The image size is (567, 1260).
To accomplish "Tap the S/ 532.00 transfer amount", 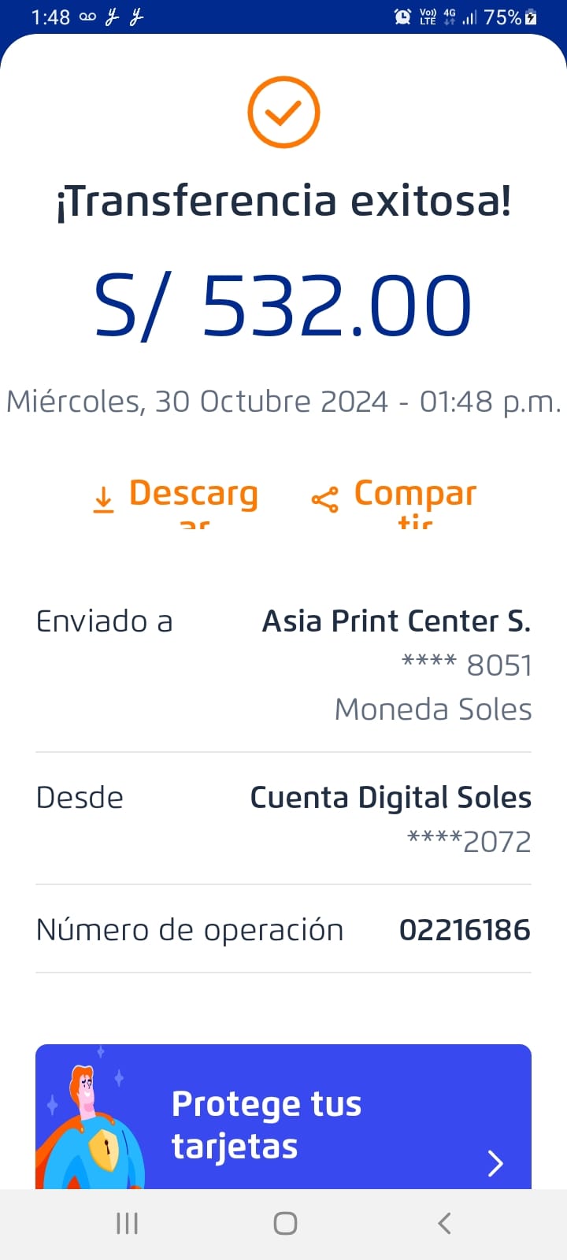I will coord(283,306).
